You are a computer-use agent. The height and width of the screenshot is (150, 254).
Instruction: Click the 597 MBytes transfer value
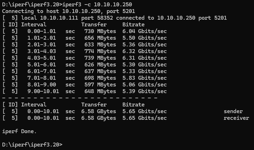(100, 85)
